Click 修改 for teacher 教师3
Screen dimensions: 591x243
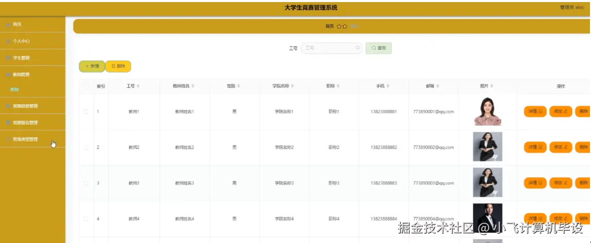click(x=561, y=183)
